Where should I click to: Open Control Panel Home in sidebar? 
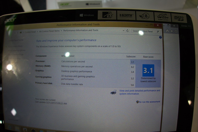tap(16, 40)
